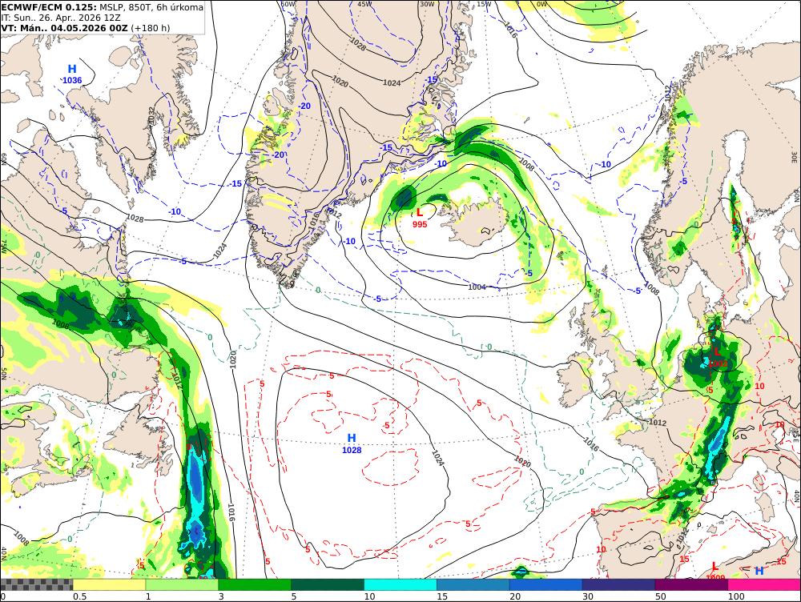
Task: Click the 1012 isobar label over France
Action: (x=657, y=423)
